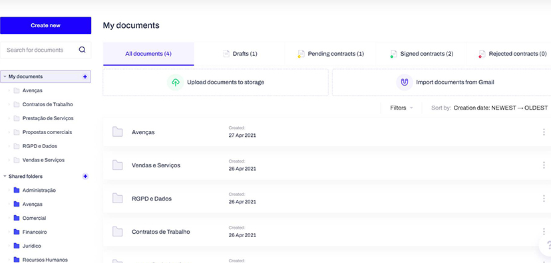The height and width of the screenshot is (263, 551).
Task: Click Jurídico in Shared folders
Action: [32, 246]
